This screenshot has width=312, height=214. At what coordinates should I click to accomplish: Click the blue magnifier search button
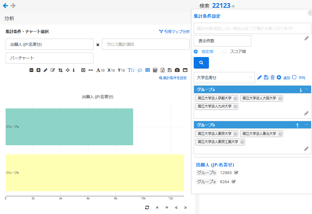201,63
